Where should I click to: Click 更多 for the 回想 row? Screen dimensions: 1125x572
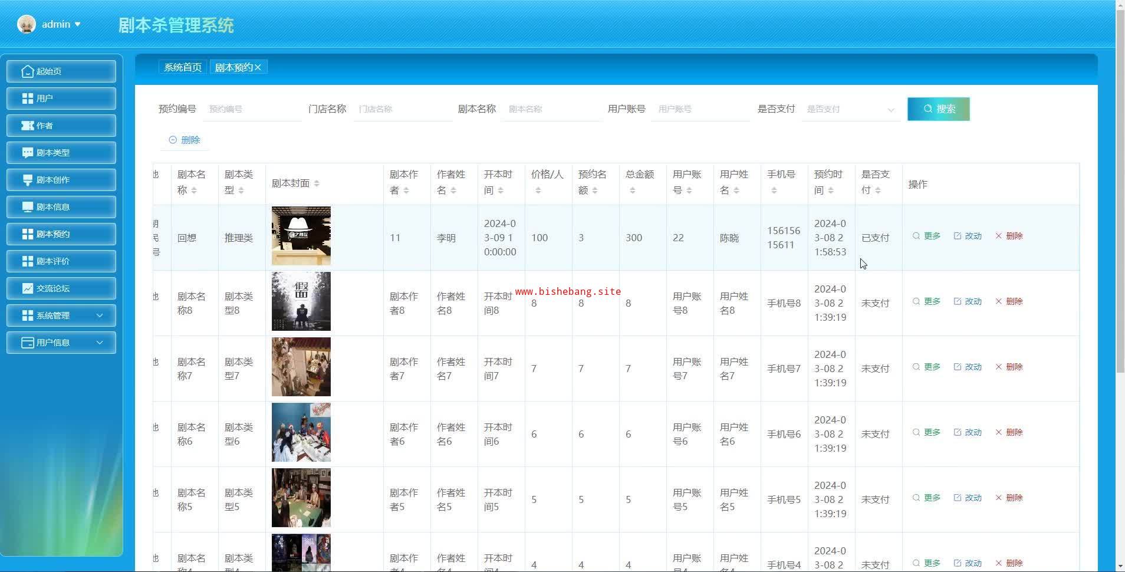click(x=927, y=236)
